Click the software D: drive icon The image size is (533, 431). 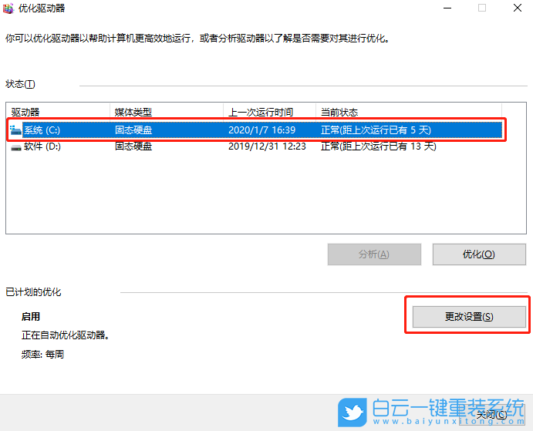click(x=15, y=147)
